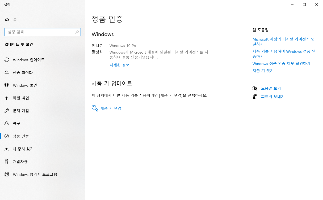Click the 업데이트 및 보안 section title

[x=19, y=45]
